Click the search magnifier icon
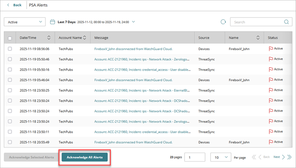This screenshot has width=296, height=168. pyautogui.click(x=286, y=22)
